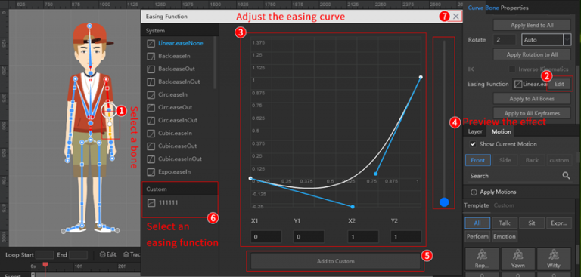Select the custom 111111 easing icon
Viewport: 581px width, 277px height.
point(151,203)
